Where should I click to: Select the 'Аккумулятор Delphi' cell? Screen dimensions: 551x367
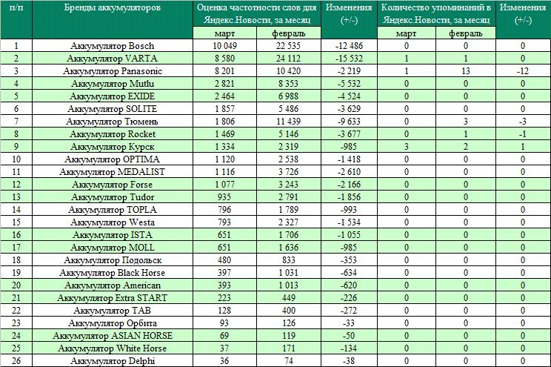(x=113, y=361)
